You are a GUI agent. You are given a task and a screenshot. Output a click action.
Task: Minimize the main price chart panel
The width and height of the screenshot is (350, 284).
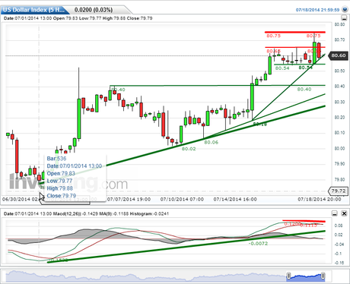tap(344, 18)
